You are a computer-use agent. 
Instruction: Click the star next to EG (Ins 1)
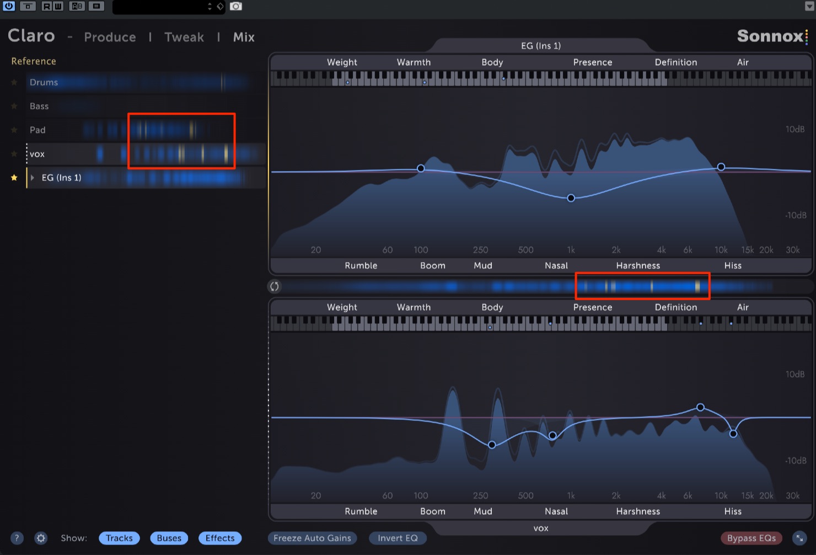14,178
